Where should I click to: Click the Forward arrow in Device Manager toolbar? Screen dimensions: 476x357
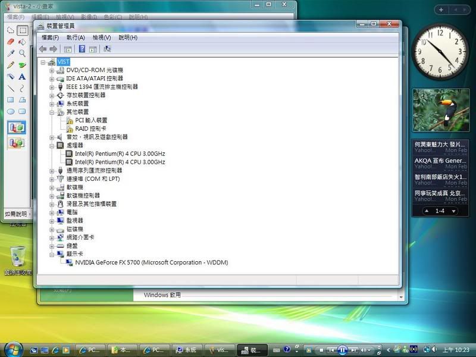pos(54,49)
